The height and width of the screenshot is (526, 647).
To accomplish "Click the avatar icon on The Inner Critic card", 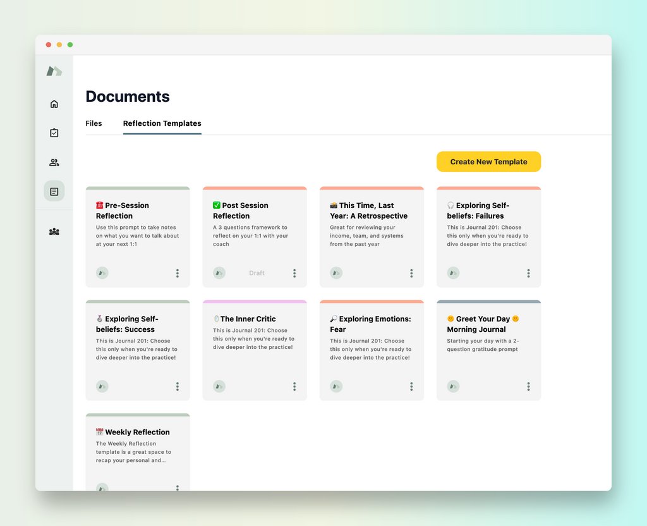I will [x=219, y=386].
